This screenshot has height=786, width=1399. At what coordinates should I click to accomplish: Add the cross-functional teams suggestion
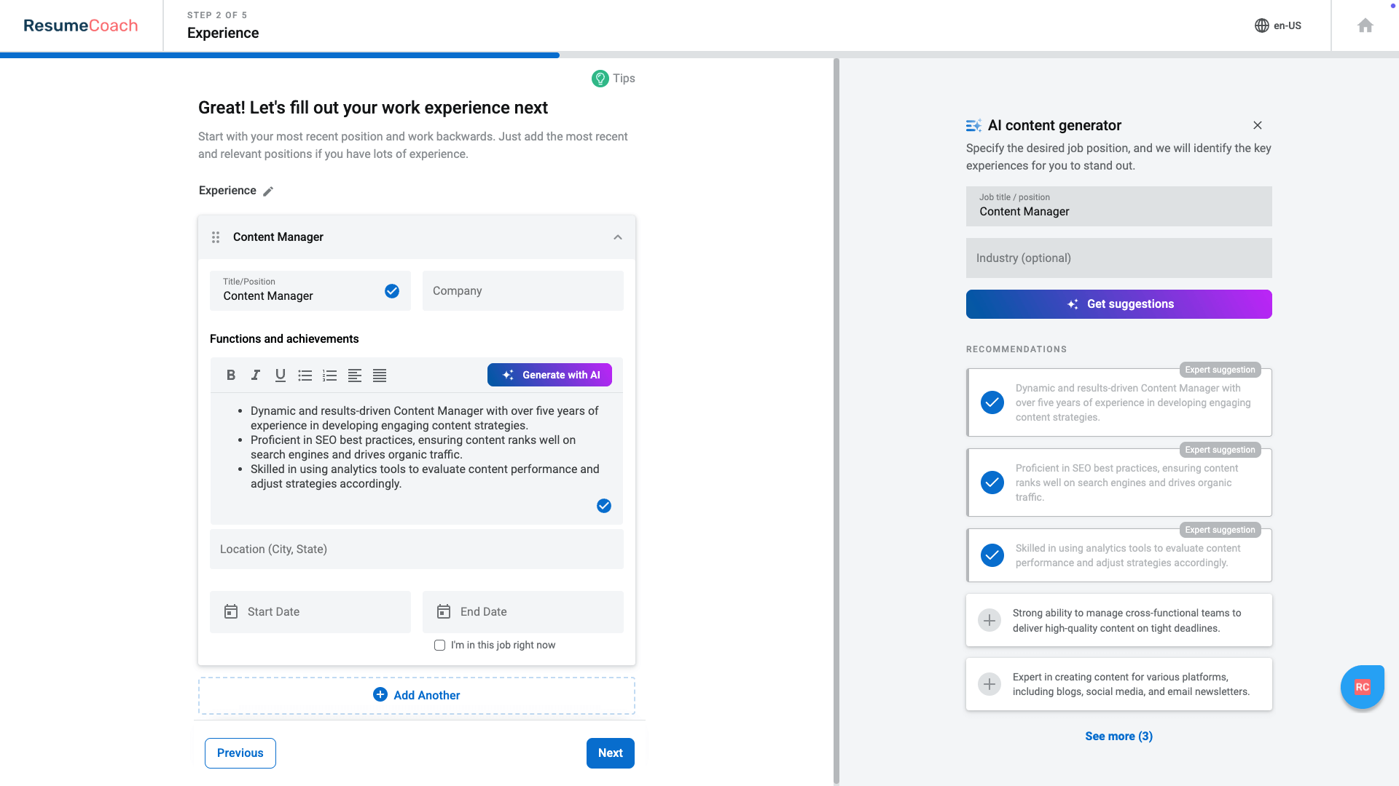989,619
